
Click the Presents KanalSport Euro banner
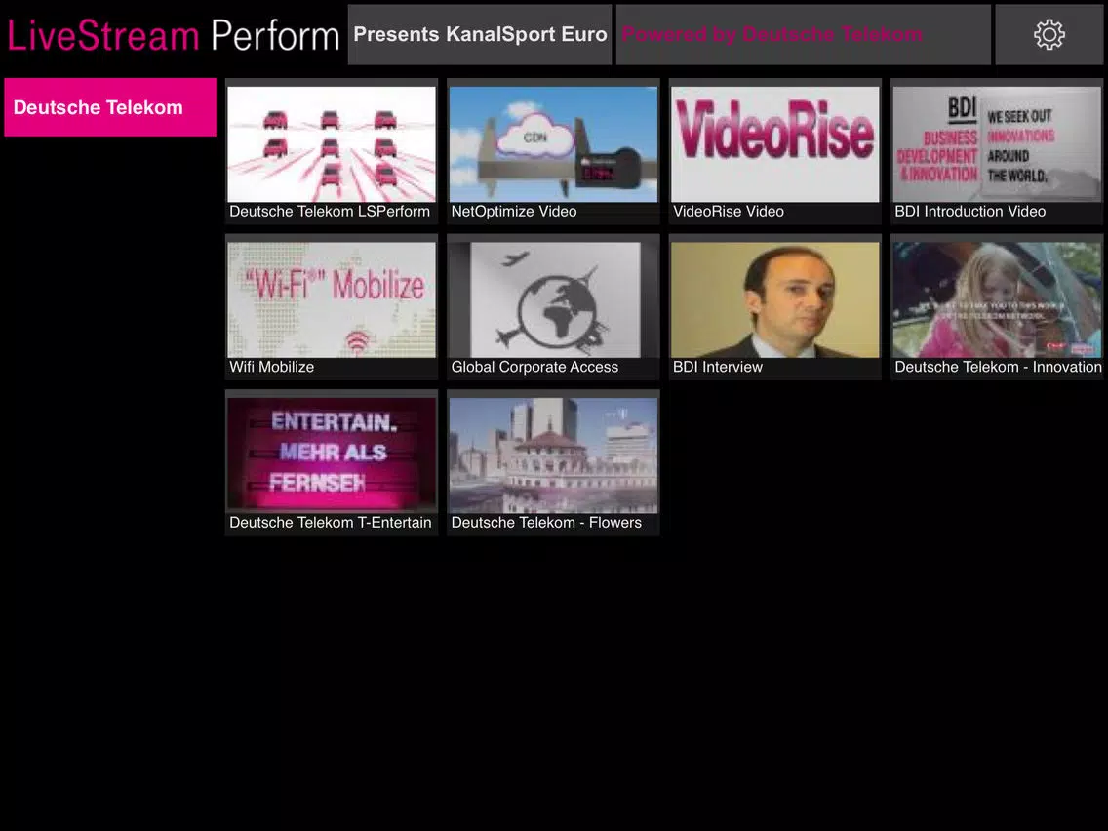[x=480, y=35]
